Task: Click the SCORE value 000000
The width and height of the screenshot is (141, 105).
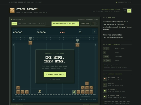Action: point(18,32)
